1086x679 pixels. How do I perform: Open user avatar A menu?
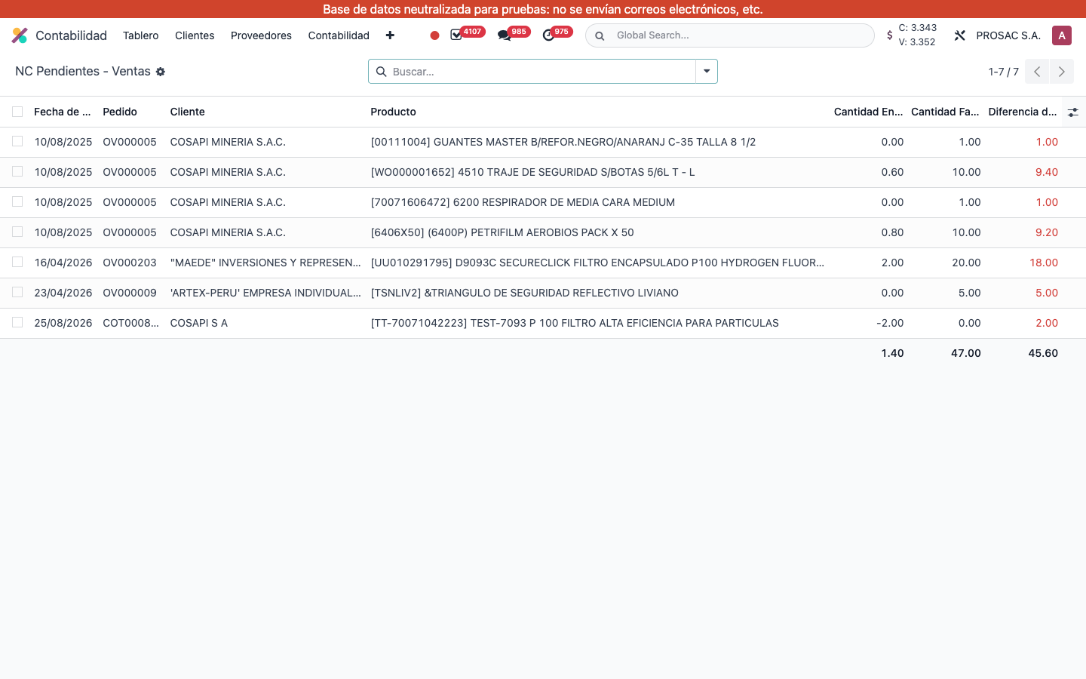[1062, 35]
